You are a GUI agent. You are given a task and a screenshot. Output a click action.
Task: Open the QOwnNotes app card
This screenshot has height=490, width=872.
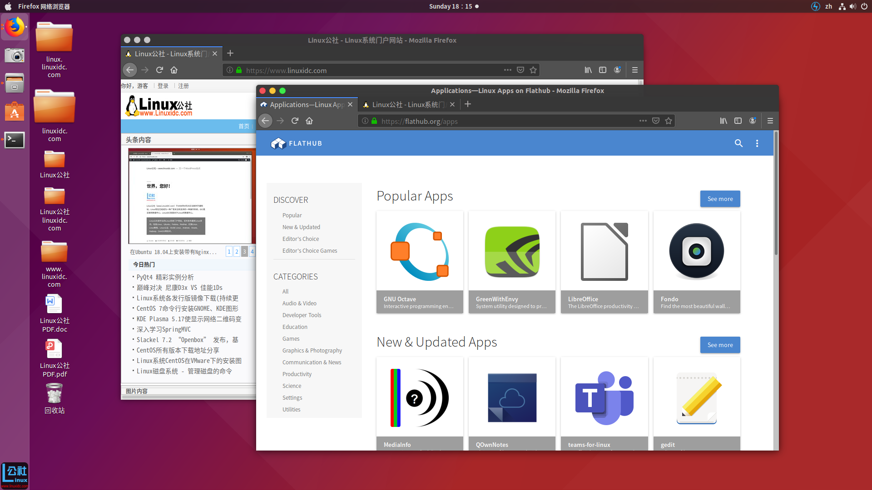point(512,403)
